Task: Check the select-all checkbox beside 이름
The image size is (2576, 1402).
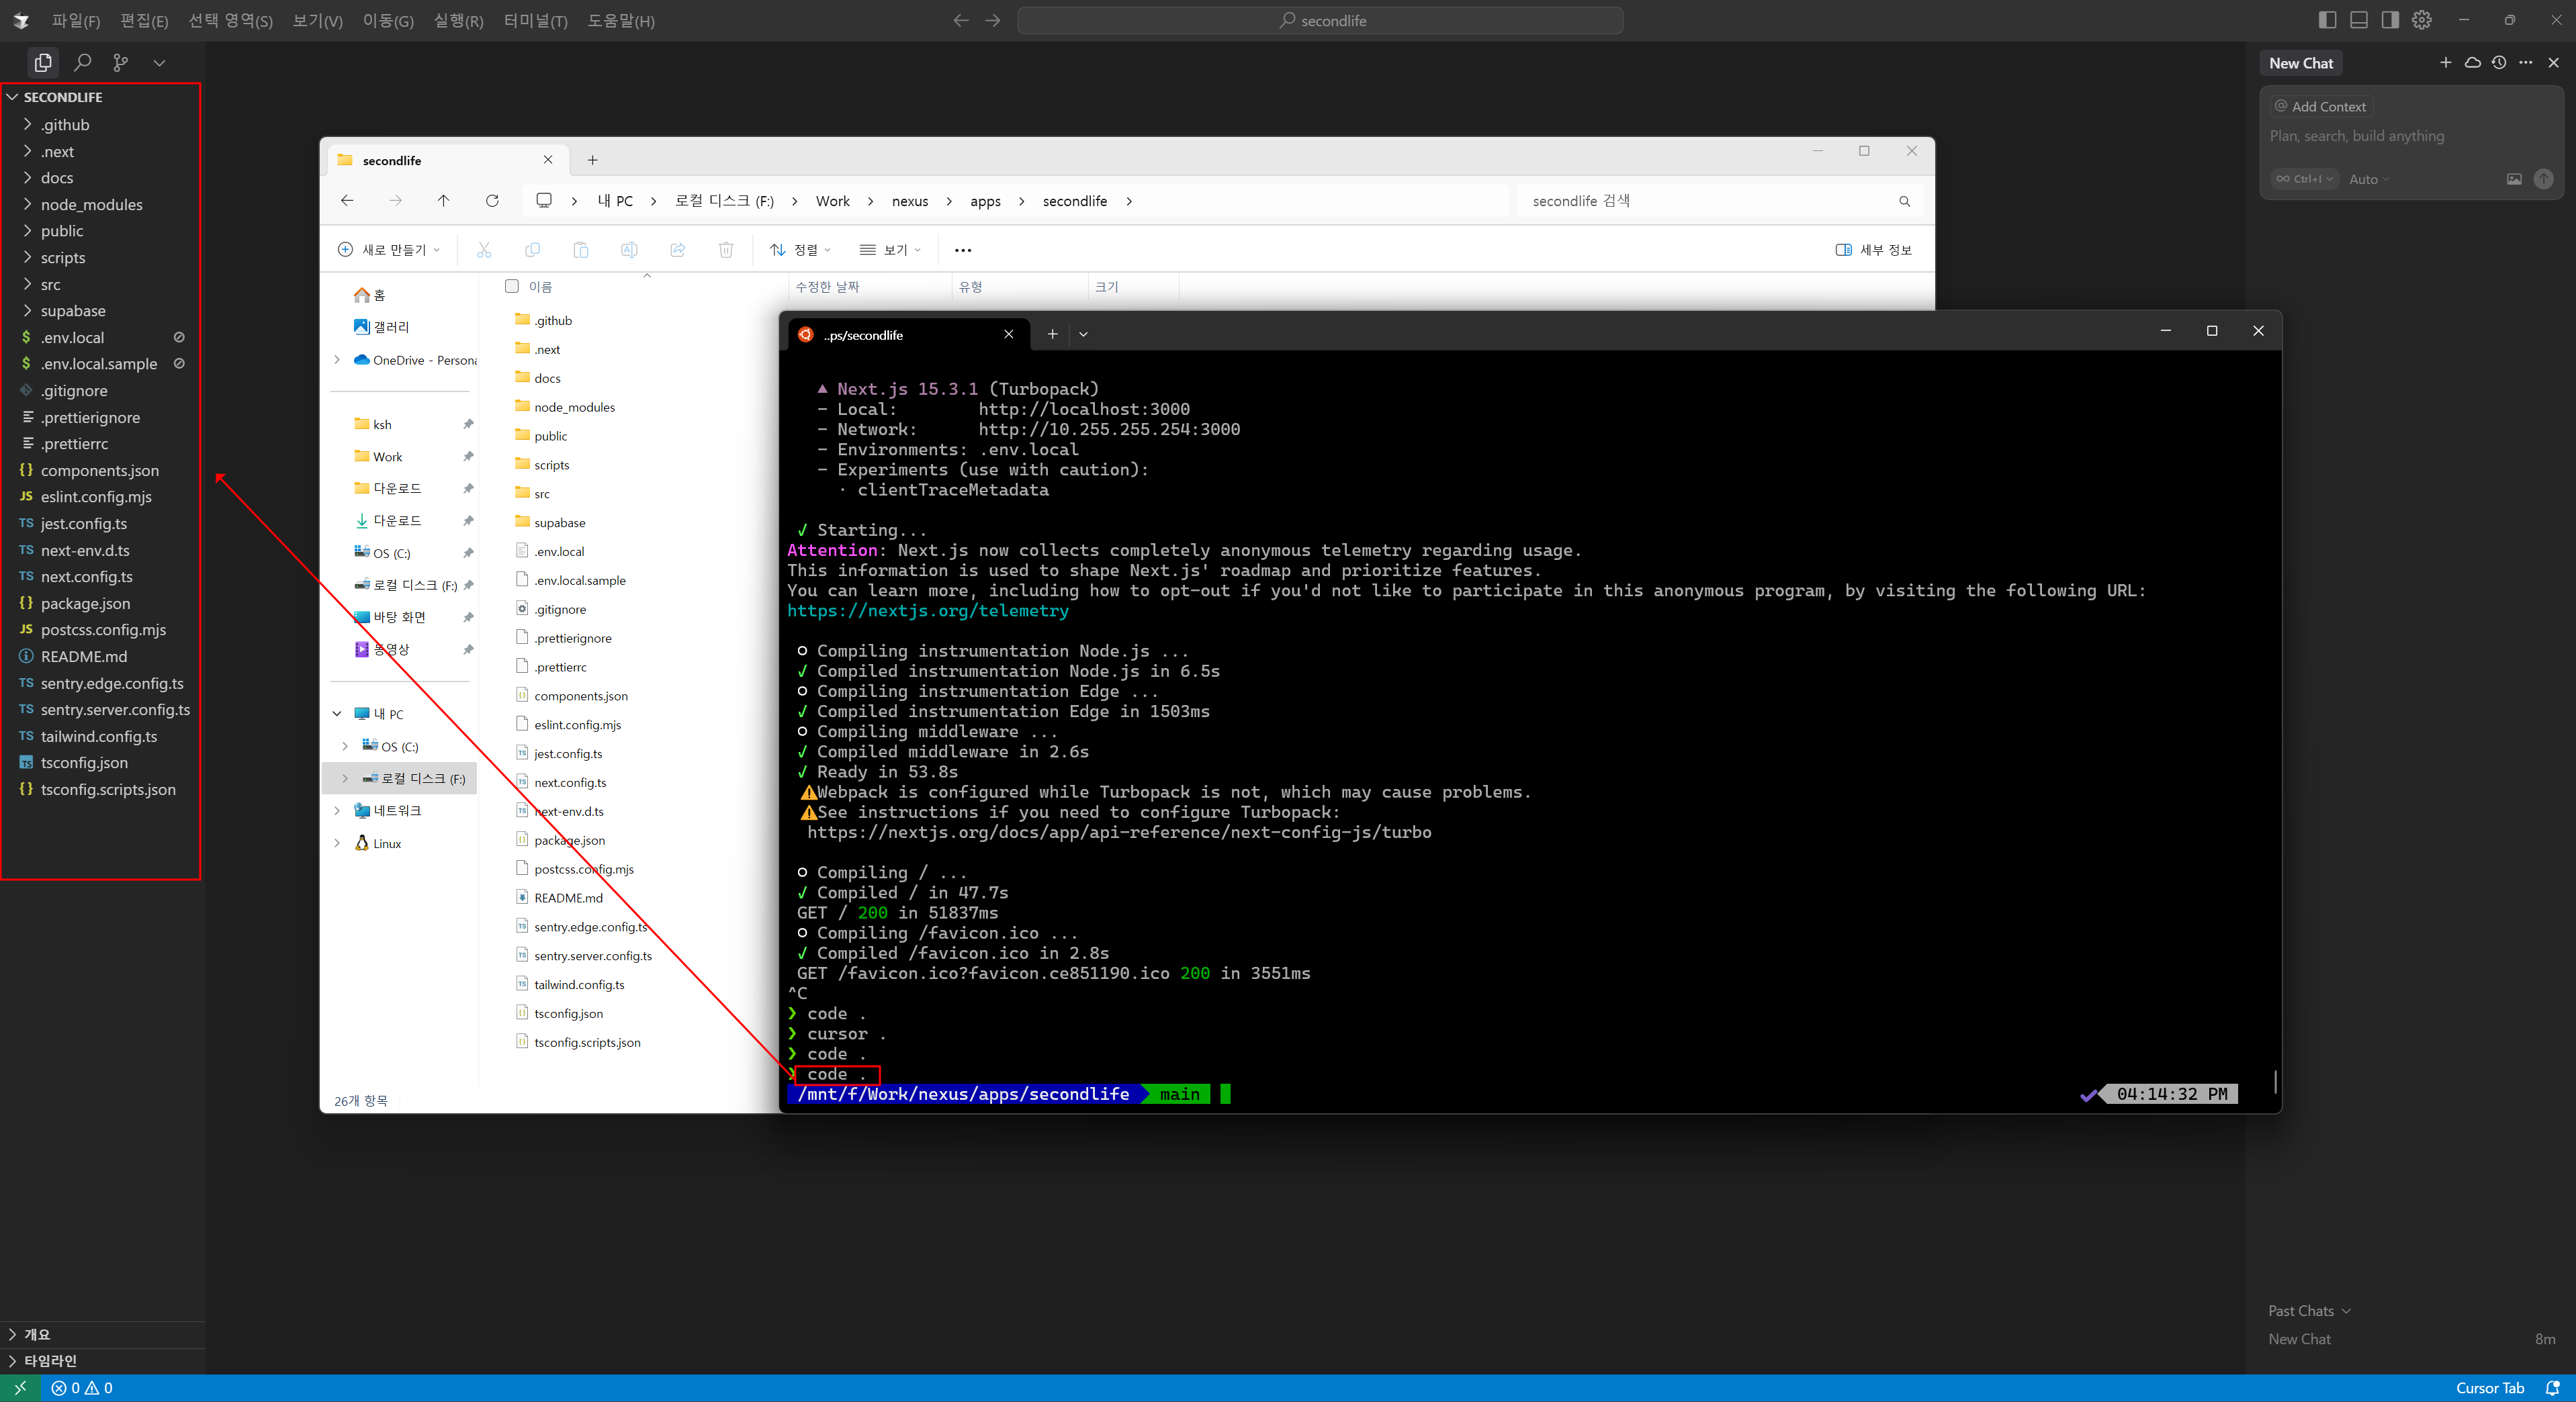Action: (512, 287)
